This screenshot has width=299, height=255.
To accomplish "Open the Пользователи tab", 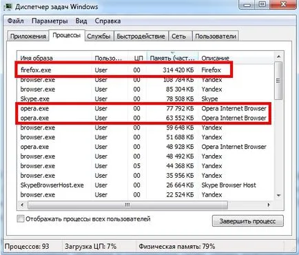I will tap(216, 37).
